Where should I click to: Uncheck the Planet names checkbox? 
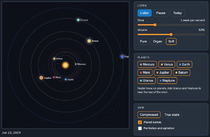pos(140,122)
